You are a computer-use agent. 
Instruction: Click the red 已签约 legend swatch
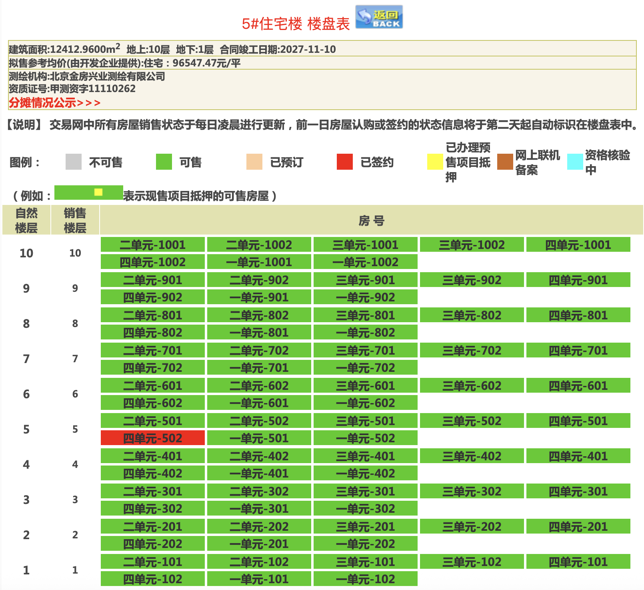click(x=344, y=162)
